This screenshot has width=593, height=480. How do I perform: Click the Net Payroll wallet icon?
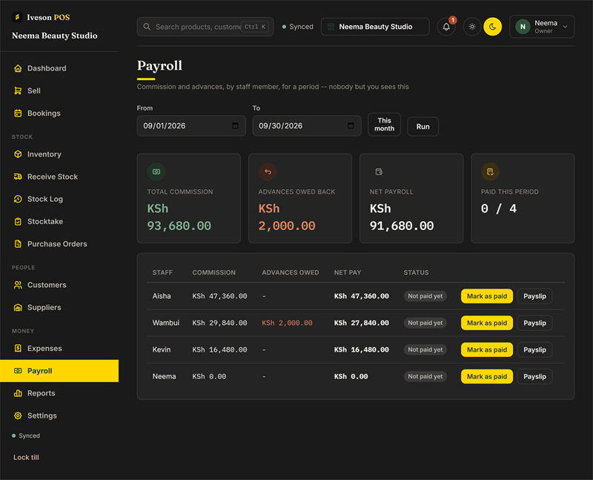coord(379,171)
